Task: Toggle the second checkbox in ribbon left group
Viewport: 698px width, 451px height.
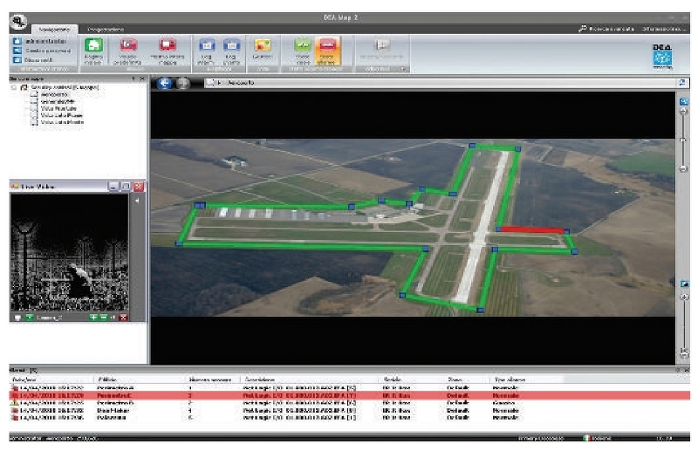Action: pos(17,50)
